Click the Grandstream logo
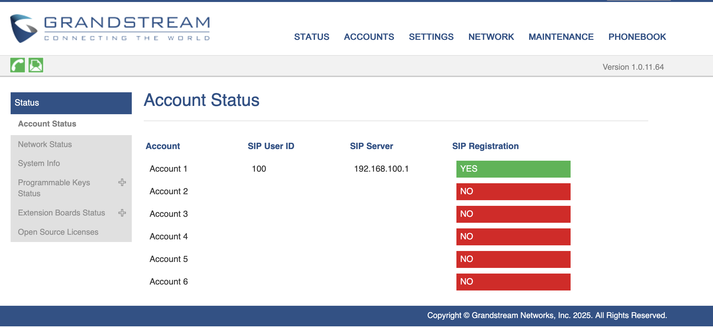The height and width of the screenshot is (328, 713). [110, 29]
